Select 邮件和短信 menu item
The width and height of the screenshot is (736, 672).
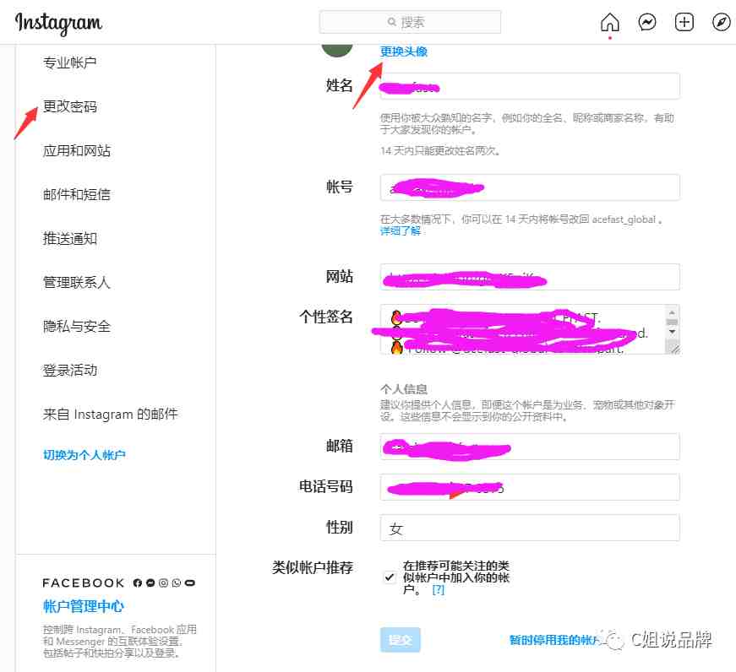77,194
